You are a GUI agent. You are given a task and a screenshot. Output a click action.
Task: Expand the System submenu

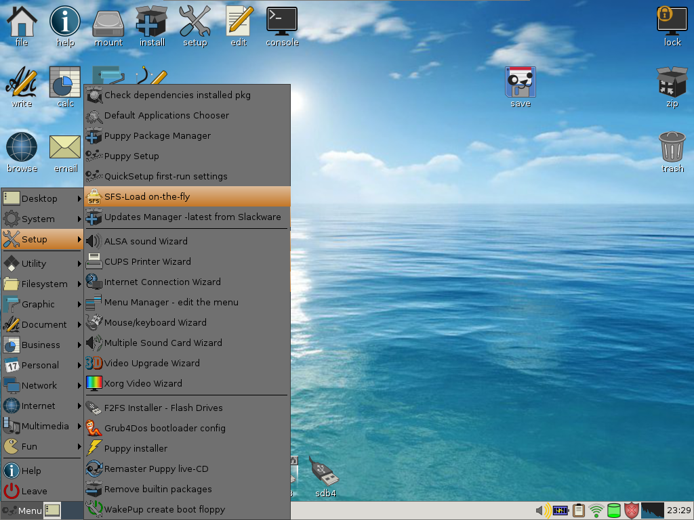point(43,219)
